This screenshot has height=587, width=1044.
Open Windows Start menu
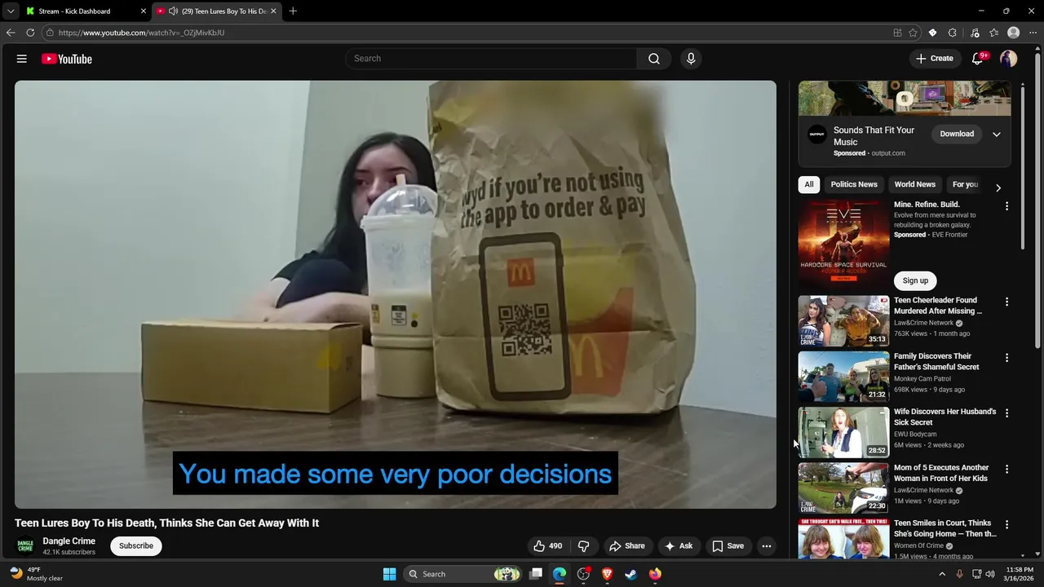pos(390,574)
